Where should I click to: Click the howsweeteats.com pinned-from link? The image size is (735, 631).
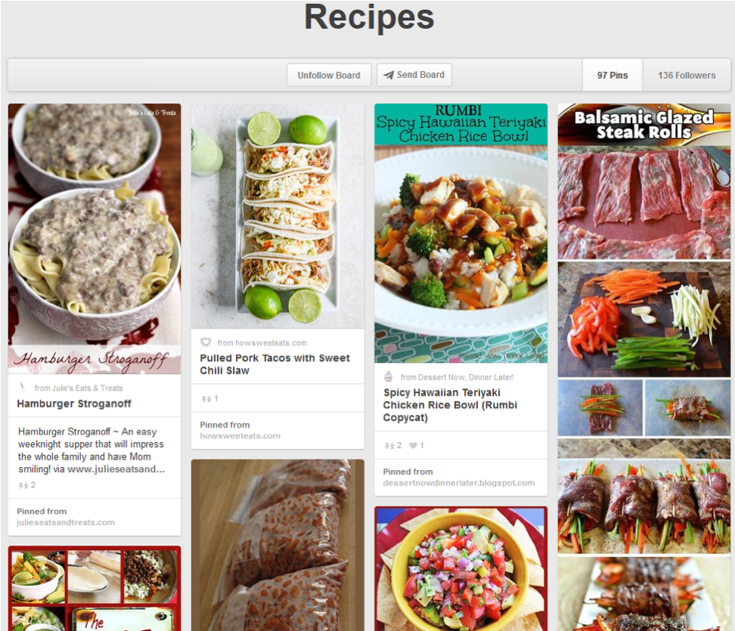point(240,436)
